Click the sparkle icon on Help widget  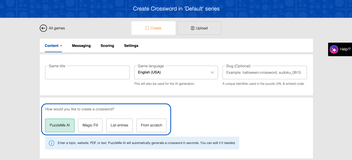point(334,49)
